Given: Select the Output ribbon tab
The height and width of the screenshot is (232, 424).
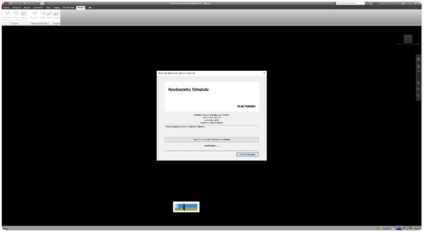Looking at the screenshot, I should [56, 8].
